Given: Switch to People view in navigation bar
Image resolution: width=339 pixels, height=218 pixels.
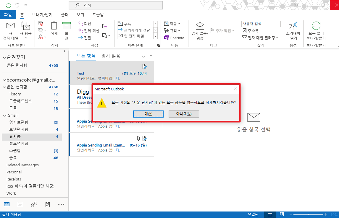Looking at the screenshot, I should tap(34, 204).
